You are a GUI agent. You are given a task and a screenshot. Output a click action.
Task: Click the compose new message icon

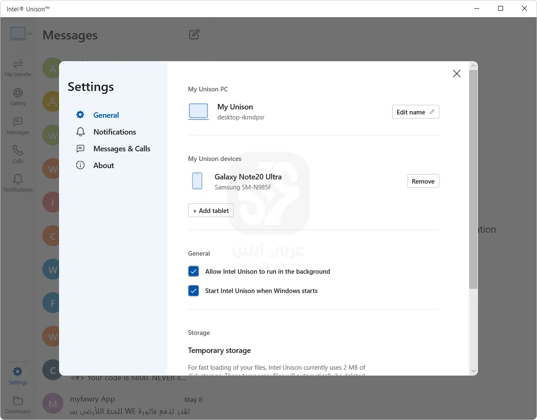[x=194, y=34]
